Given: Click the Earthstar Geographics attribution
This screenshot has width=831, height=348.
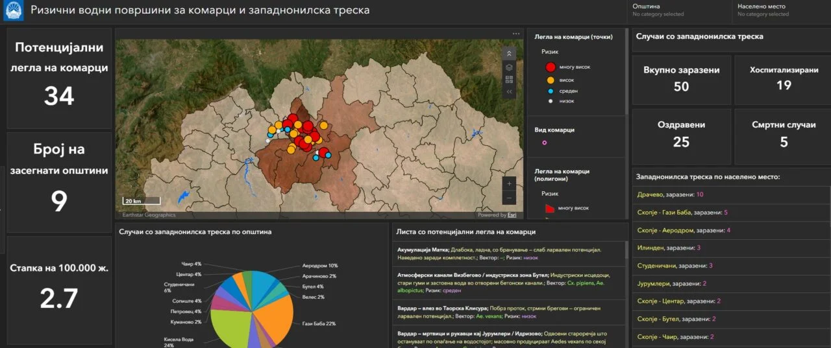Looking at the screenshot, I should (149, 215).
